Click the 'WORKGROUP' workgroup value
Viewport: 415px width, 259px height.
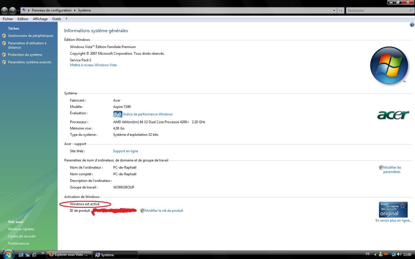[x=124, y=187]
